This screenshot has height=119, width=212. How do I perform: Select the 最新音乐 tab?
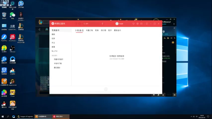coord(117,30)
